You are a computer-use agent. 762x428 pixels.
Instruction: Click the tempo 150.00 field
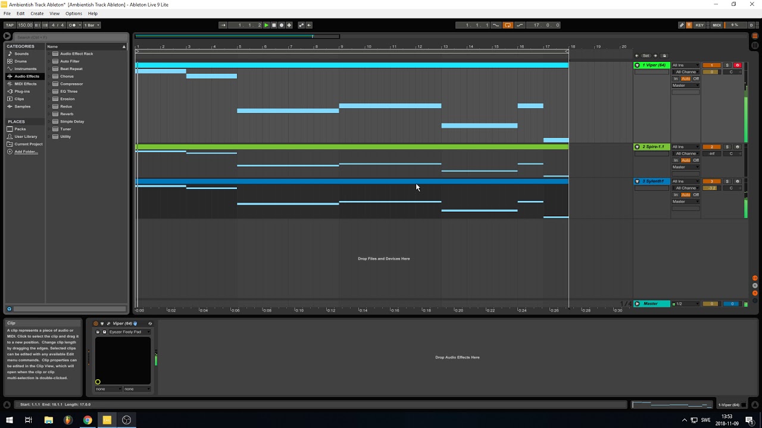[25, 25]
